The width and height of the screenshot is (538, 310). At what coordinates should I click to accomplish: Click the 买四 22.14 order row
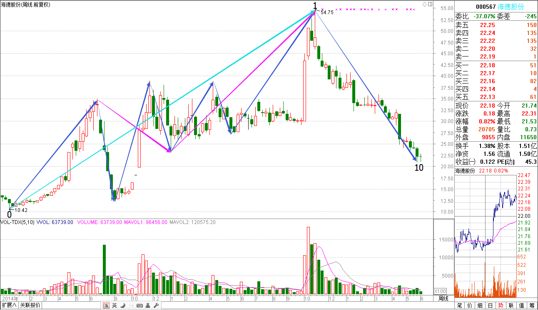496,89
